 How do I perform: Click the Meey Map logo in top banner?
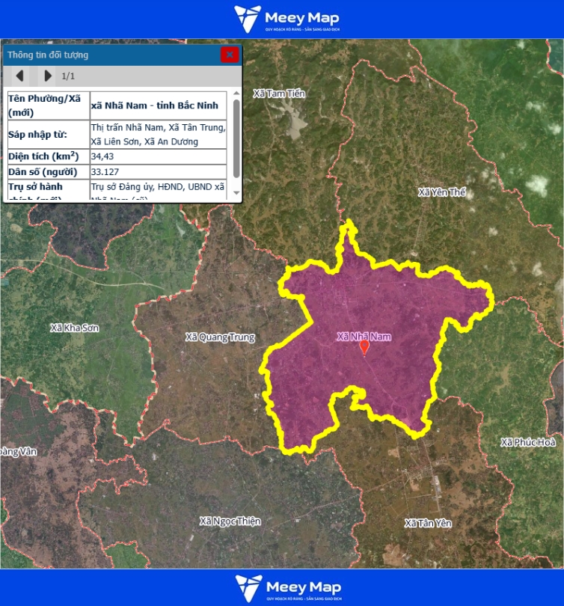tap(287, 19)
